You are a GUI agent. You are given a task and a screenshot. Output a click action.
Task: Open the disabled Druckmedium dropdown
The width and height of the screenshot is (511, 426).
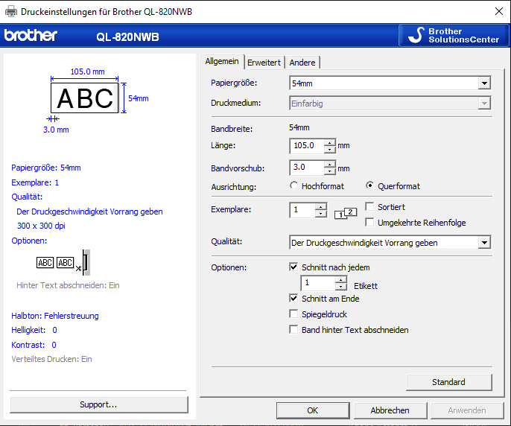tap(390, 104)
